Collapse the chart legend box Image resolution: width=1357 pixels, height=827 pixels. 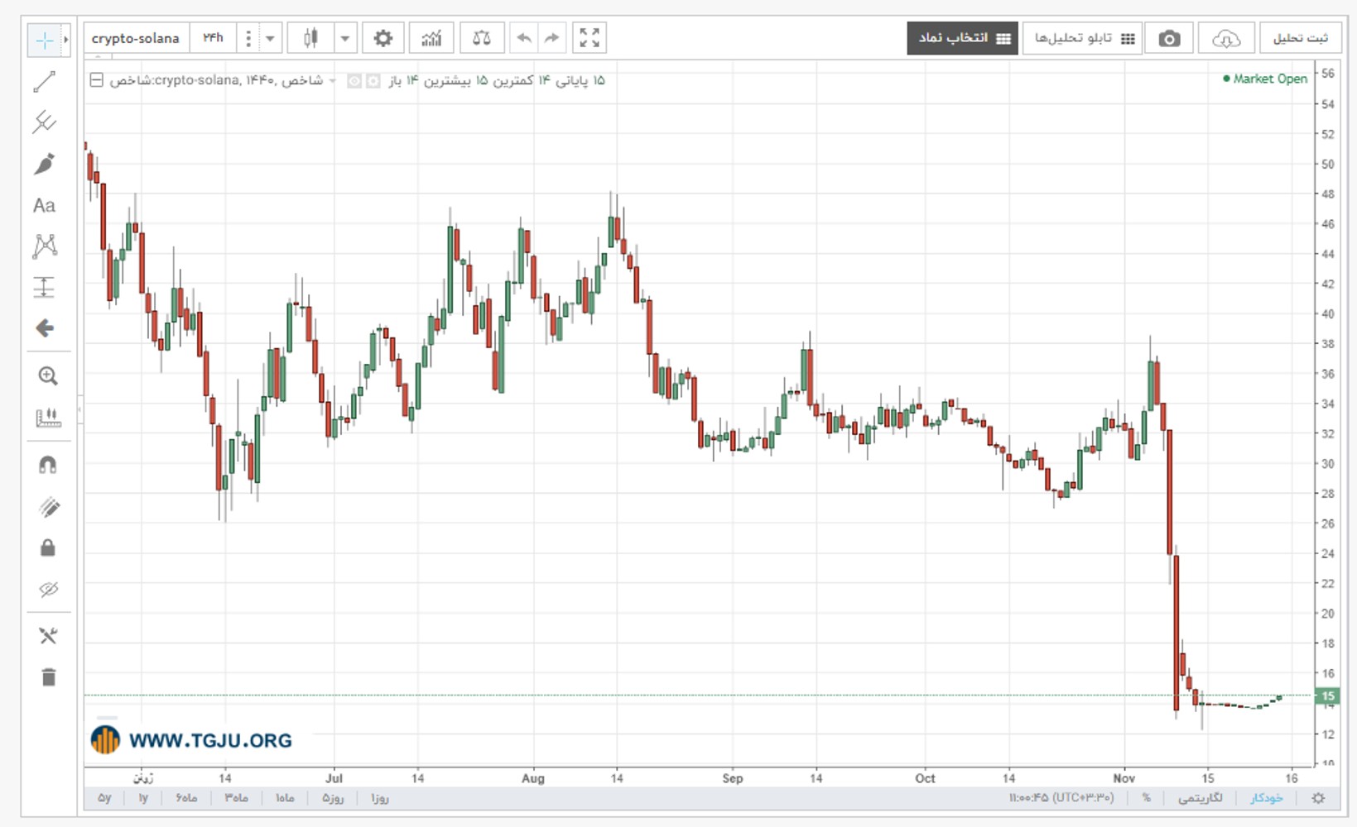pos(97,80)
